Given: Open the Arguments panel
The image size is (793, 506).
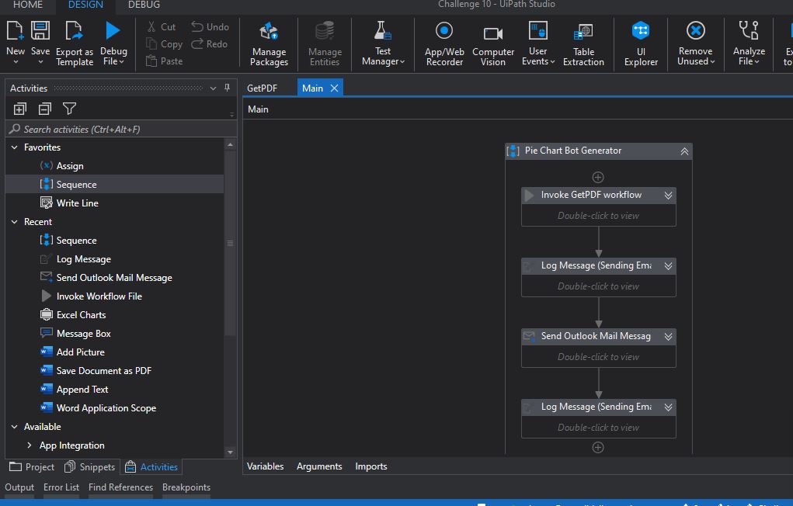Looking at the screenshot, I should coord(319,466).
